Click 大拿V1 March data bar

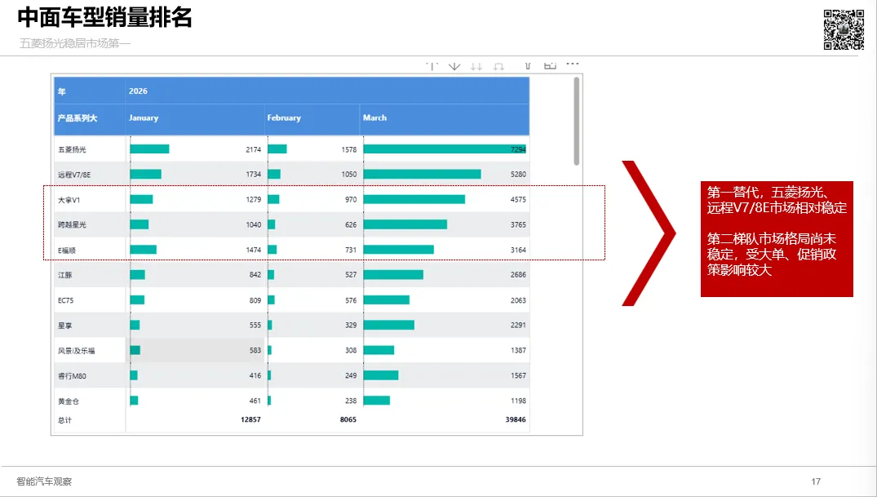click(414, 199)
